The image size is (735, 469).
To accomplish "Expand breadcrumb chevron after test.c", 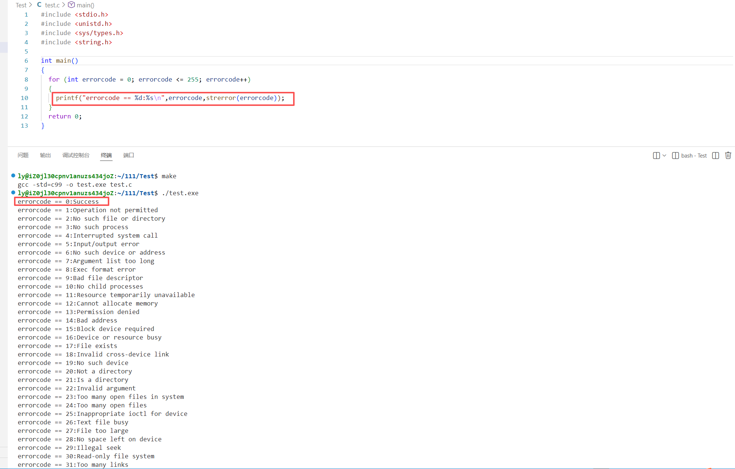I will pos(63,5).
